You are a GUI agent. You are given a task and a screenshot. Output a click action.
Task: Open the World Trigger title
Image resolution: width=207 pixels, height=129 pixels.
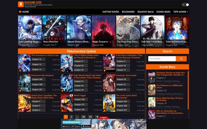coord(80,95)
